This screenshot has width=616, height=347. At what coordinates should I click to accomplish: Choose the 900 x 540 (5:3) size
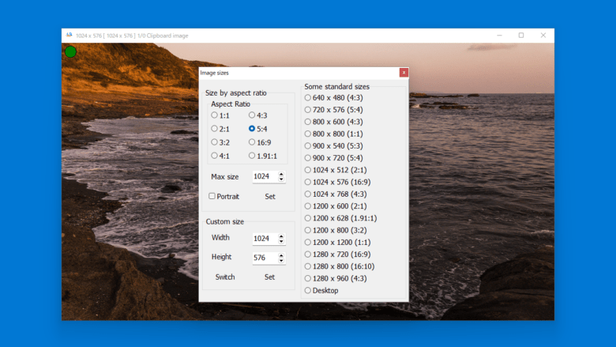click(x=333, y=145)
